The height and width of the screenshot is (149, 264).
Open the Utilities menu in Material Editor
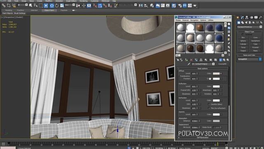(210, 20)
